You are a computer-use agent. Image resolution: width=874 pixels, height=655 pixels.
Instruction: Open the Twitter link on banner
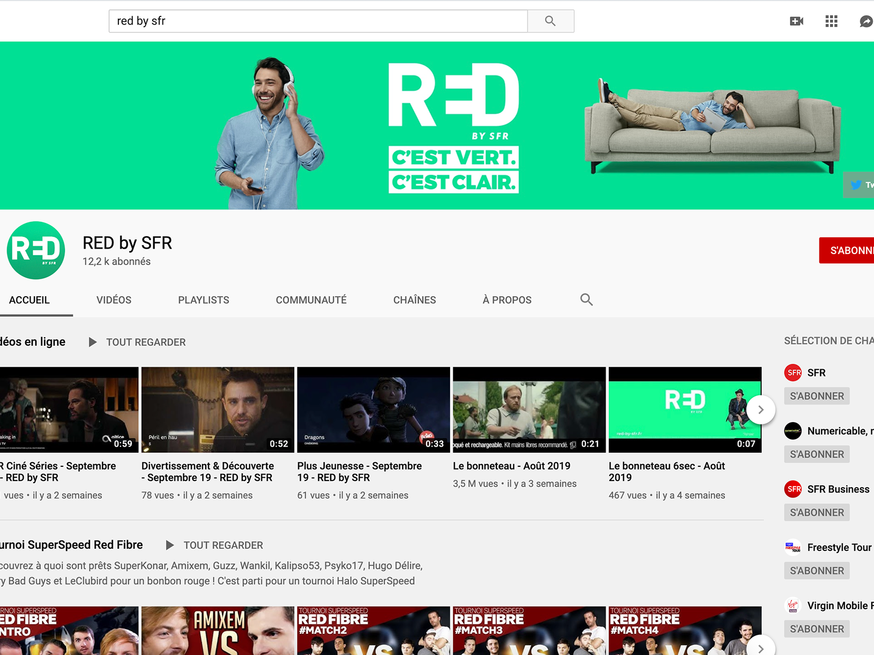click(x=859, y=185)
